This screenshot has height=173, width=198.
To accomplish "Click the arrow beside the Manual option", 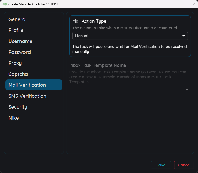I will pyautogui.click(x=184, y=36).
